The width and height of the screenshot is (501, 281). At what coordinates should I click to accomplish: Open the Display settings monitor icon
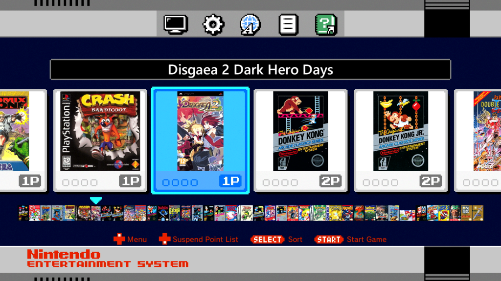click(x=176, y=24)
